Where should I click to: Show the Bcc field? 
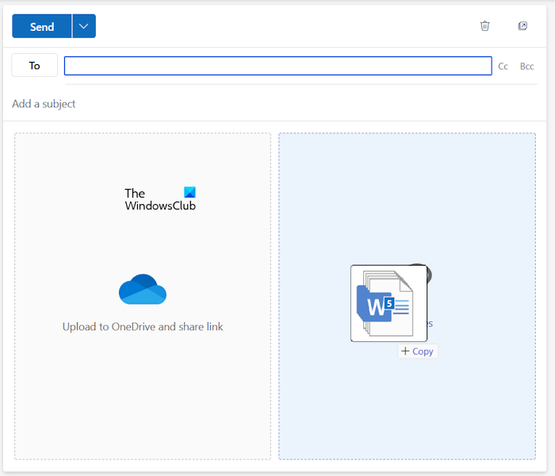(527, 67)
